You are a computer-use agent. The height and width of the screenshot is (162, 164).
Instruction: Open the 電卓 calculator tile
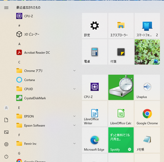click(95, 52)
